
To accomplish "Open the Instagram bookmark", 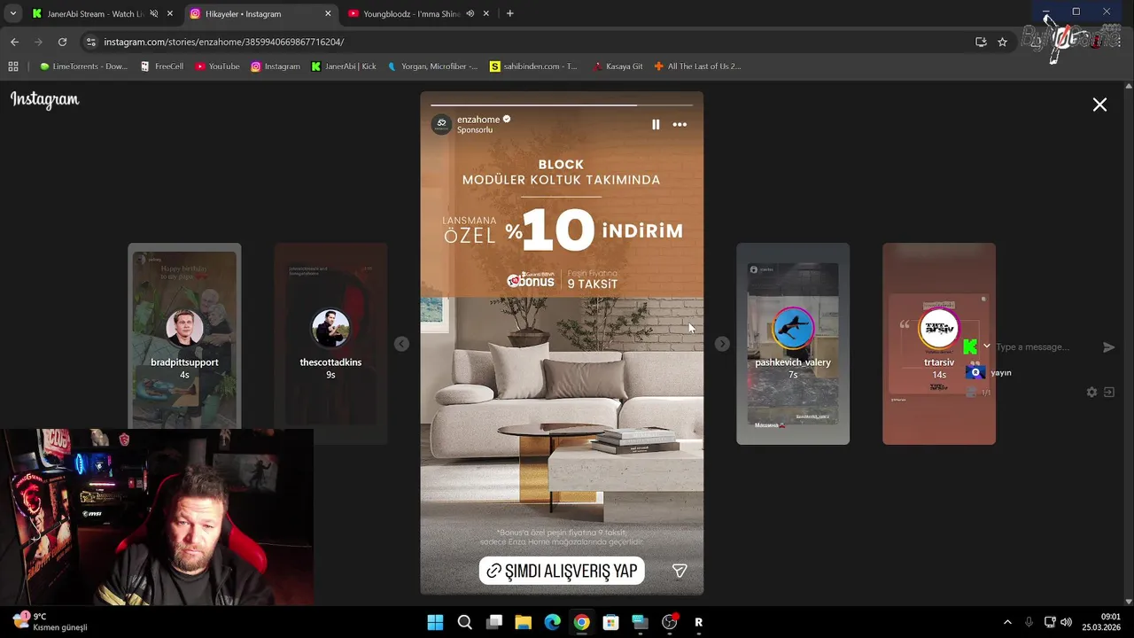I will click(x=276, y=66).
